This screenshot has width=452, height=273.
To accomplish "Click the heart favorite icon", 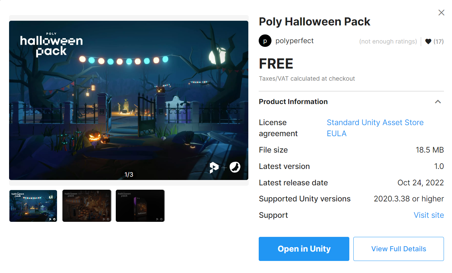I will coord(428,41).
